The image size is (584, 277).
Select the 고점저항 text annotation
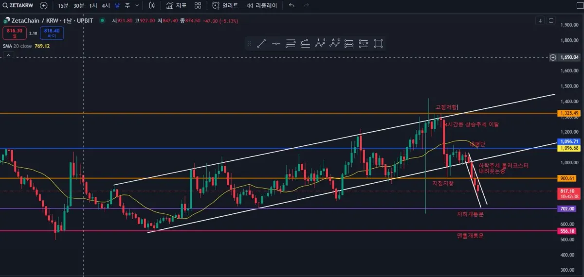pyautogui.click(x=446, y=107)
